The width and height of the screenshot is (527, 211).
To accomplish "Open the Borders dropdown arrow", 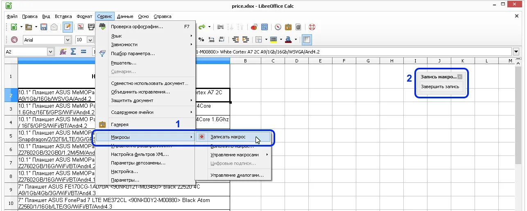I will coord(266,40).
